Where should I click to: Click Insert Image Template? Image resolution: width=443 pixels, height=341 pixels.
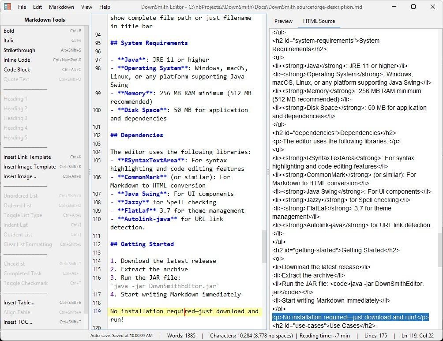tap(42, 167)
